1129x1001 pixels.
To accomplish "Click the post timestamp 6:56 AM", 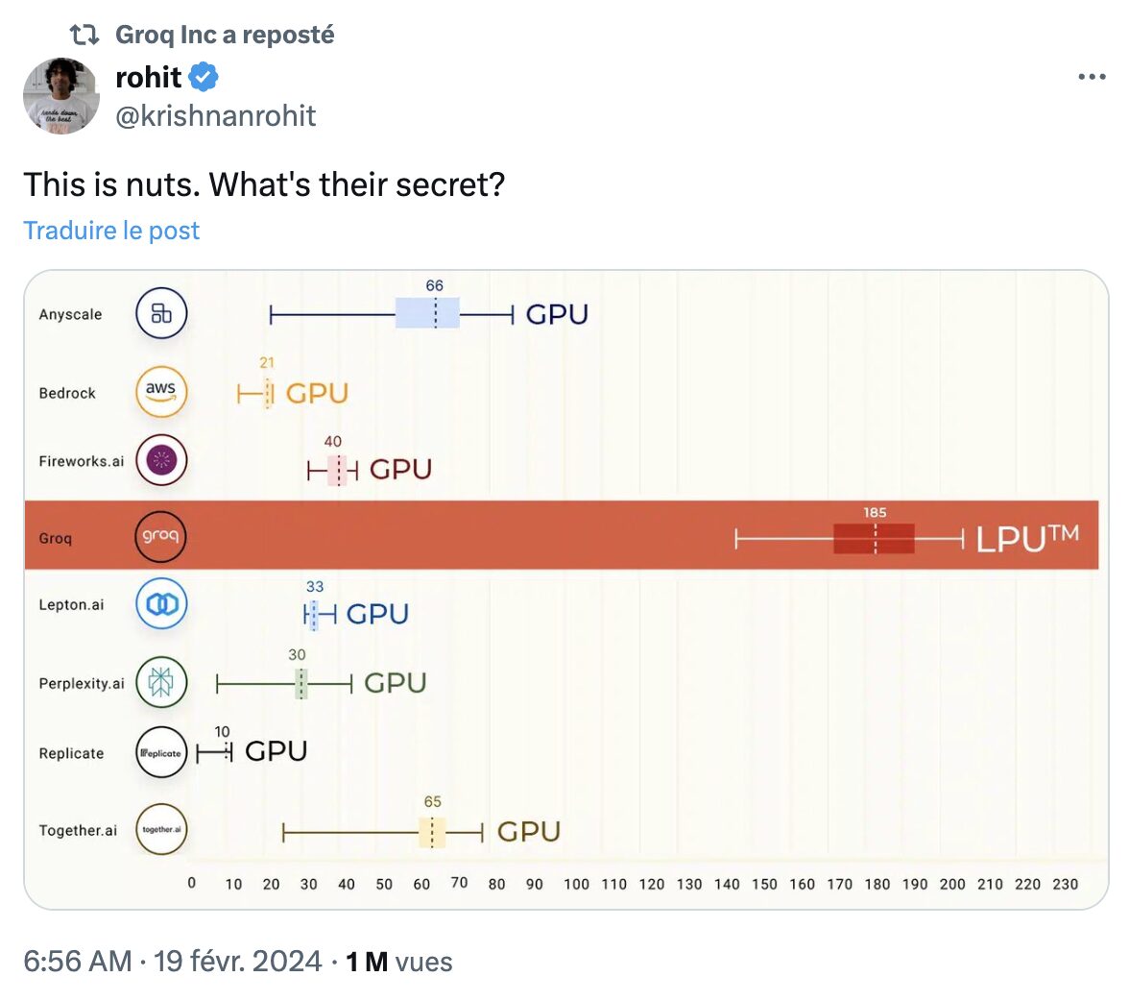I will [78, 962].
